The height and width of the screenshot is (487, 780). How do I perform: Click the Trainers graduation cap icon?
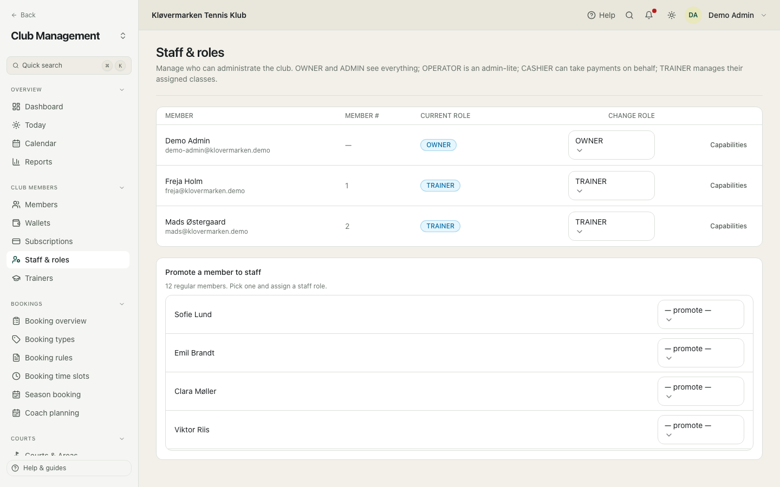[16, 278]
